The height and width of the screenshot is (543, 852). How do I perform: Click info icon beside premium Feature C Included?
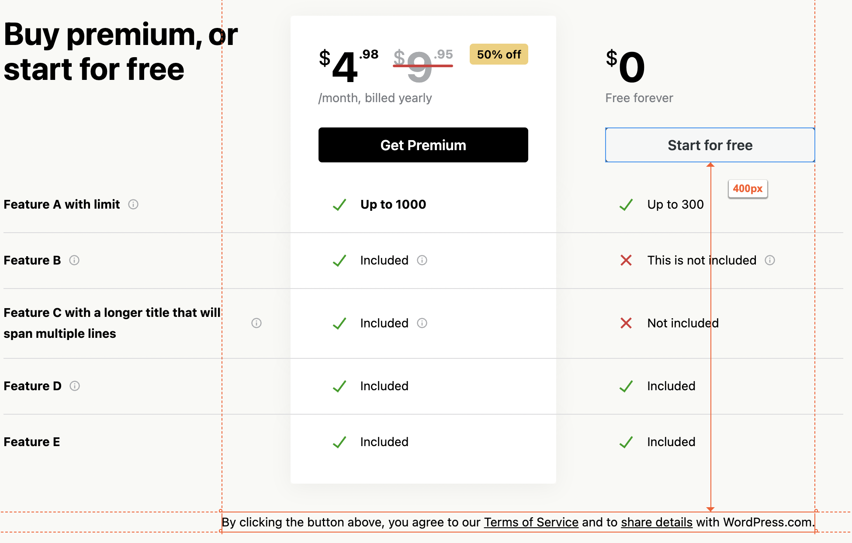[422, 323]
